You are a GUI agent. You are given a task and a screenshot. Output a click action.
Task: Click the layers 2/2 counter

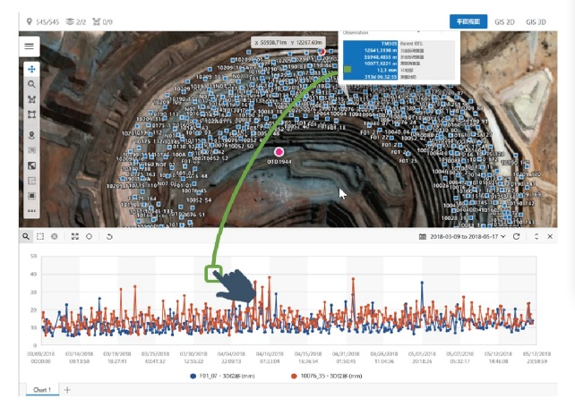click(75, 22)
